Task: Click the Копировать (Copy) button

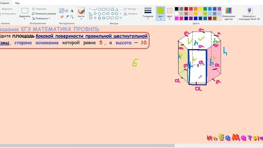Action: pos(8,14)
